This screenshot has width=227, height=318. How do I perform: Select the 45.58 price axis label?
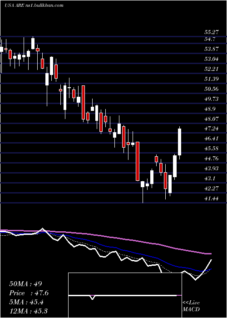(x=212, y=148)
